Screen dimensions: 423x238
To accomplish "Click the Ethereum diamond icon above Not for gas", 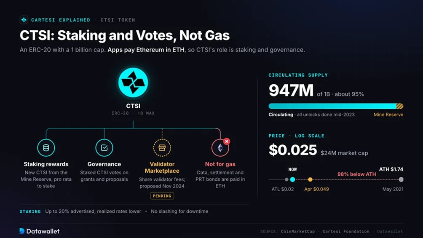I will (220, 147).
